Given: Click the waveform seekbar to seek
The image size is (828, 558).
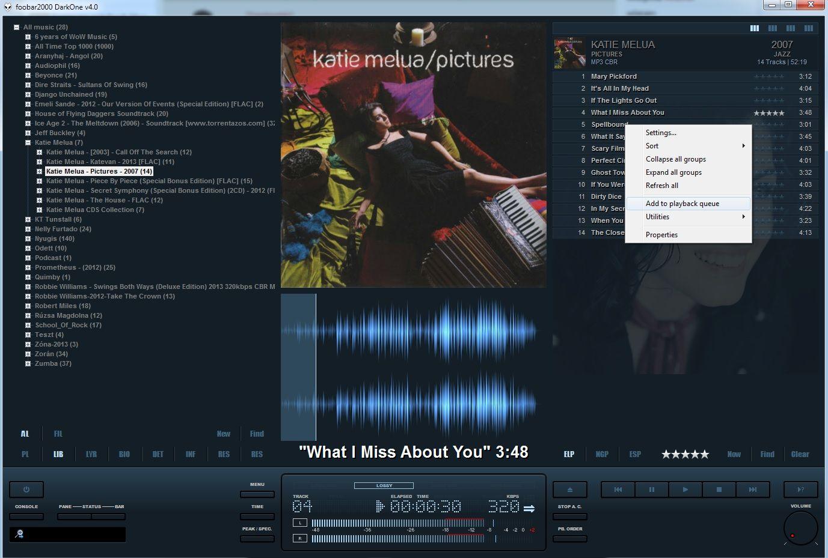Looking at the screenshot, I should [x=413, y=367].
